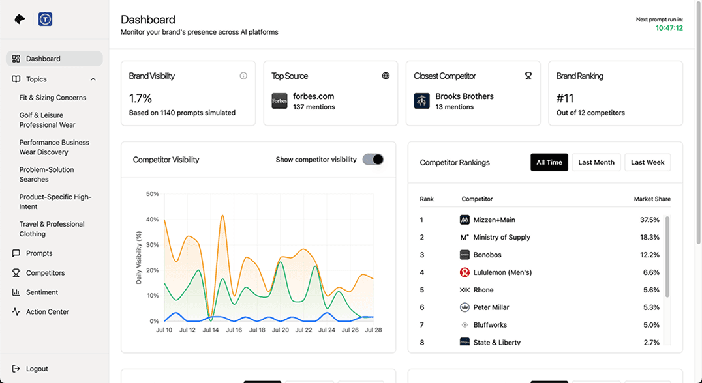Toggle the Show competitor visibility switch
This screenshot has height=383, width=702.
[373, 160]
